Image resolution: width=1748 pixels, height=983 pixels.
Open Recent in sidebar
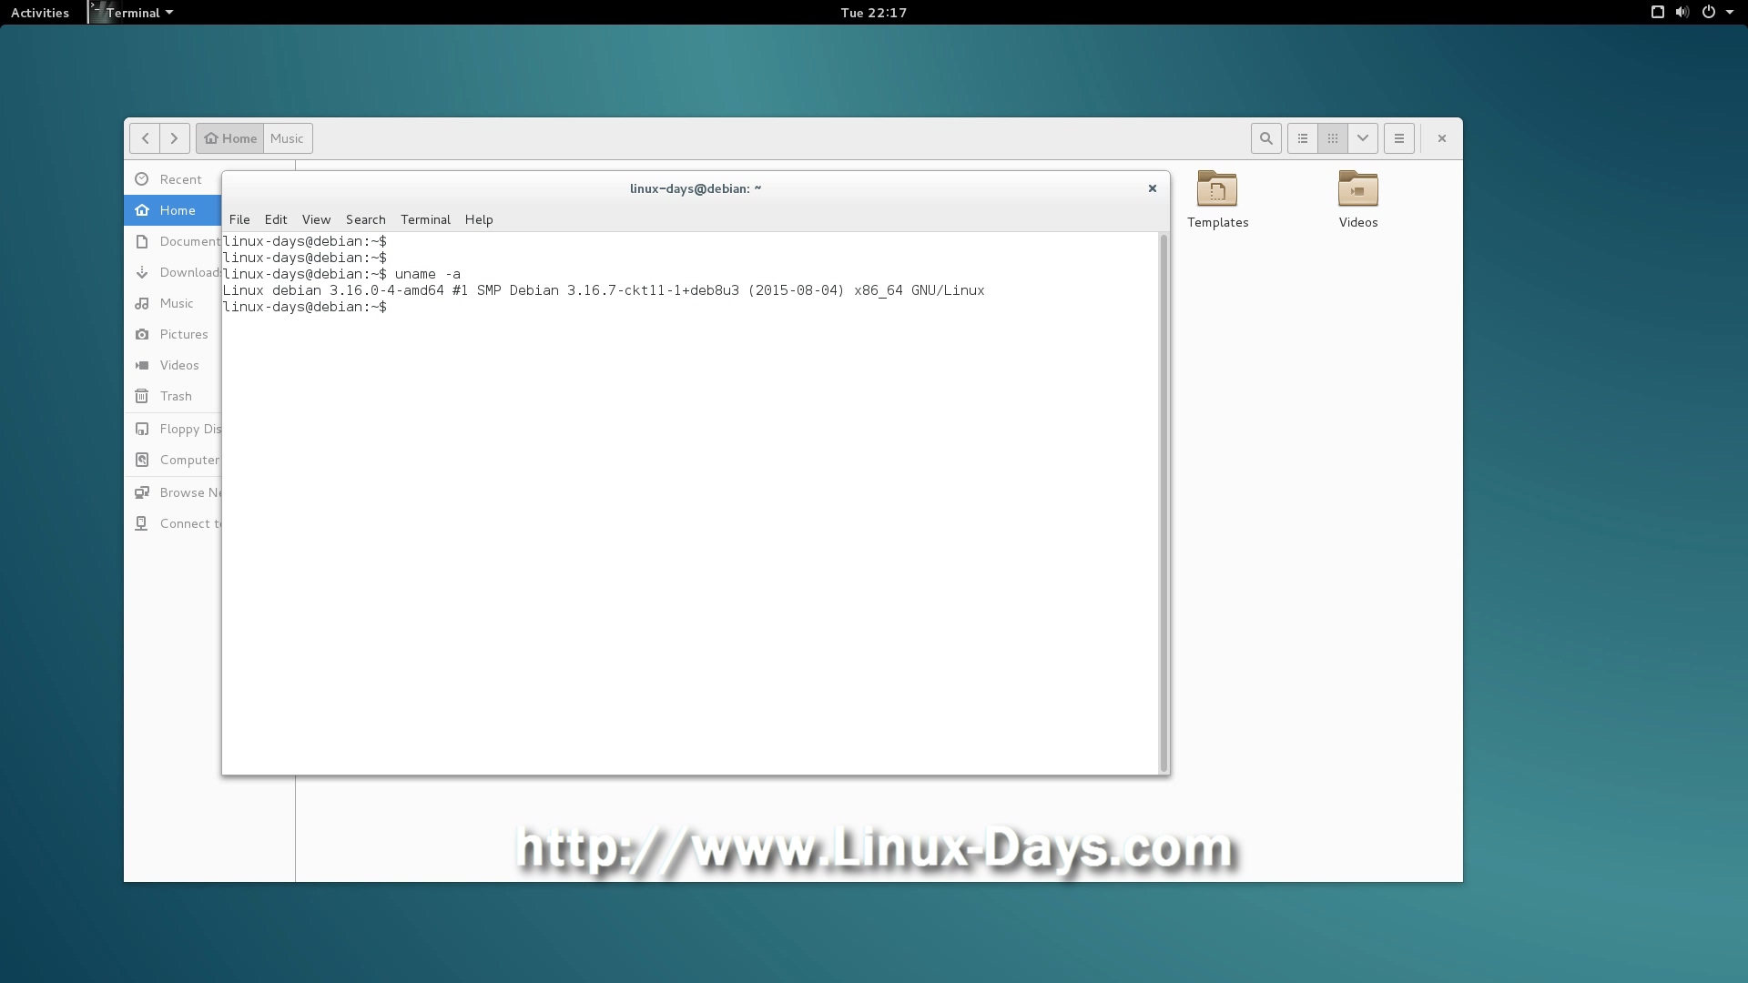pos(173,179)
